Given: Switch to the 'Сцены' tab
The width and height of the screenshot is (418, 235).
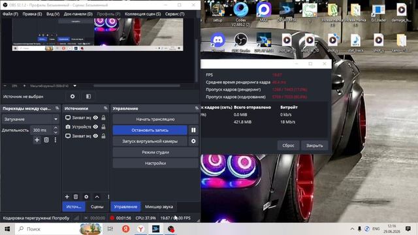Looking at the screenshot, I should pos(97,206).
